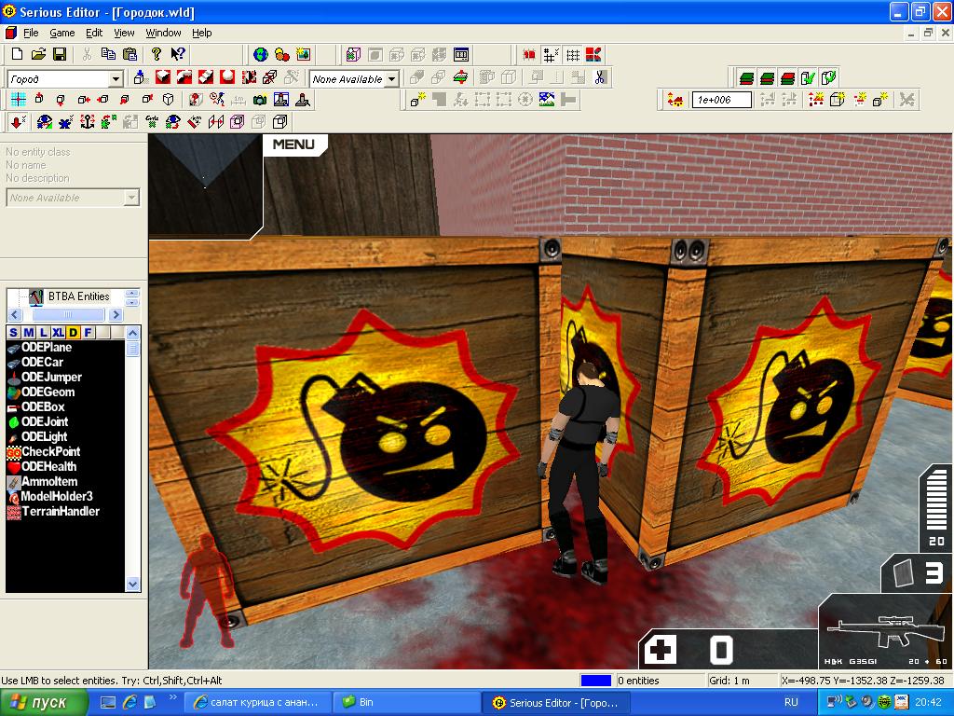
Task: Click the New document icon
Action: (x=17, y=54)
